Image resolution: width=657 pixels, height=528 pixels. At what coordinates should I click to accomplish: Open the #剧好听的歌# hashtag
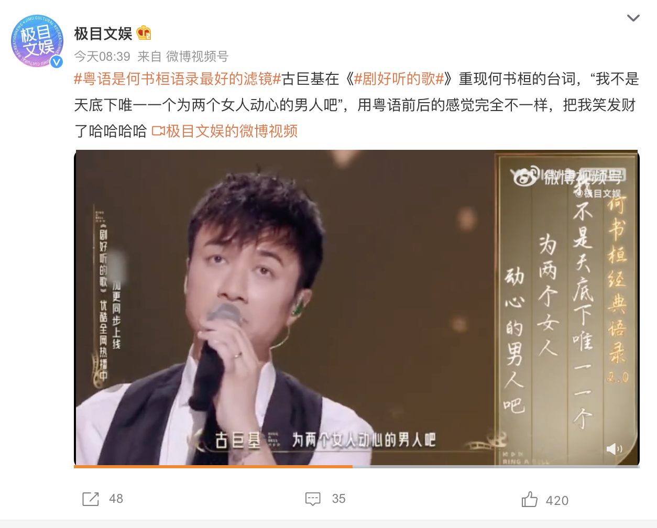tap(399, 79)
